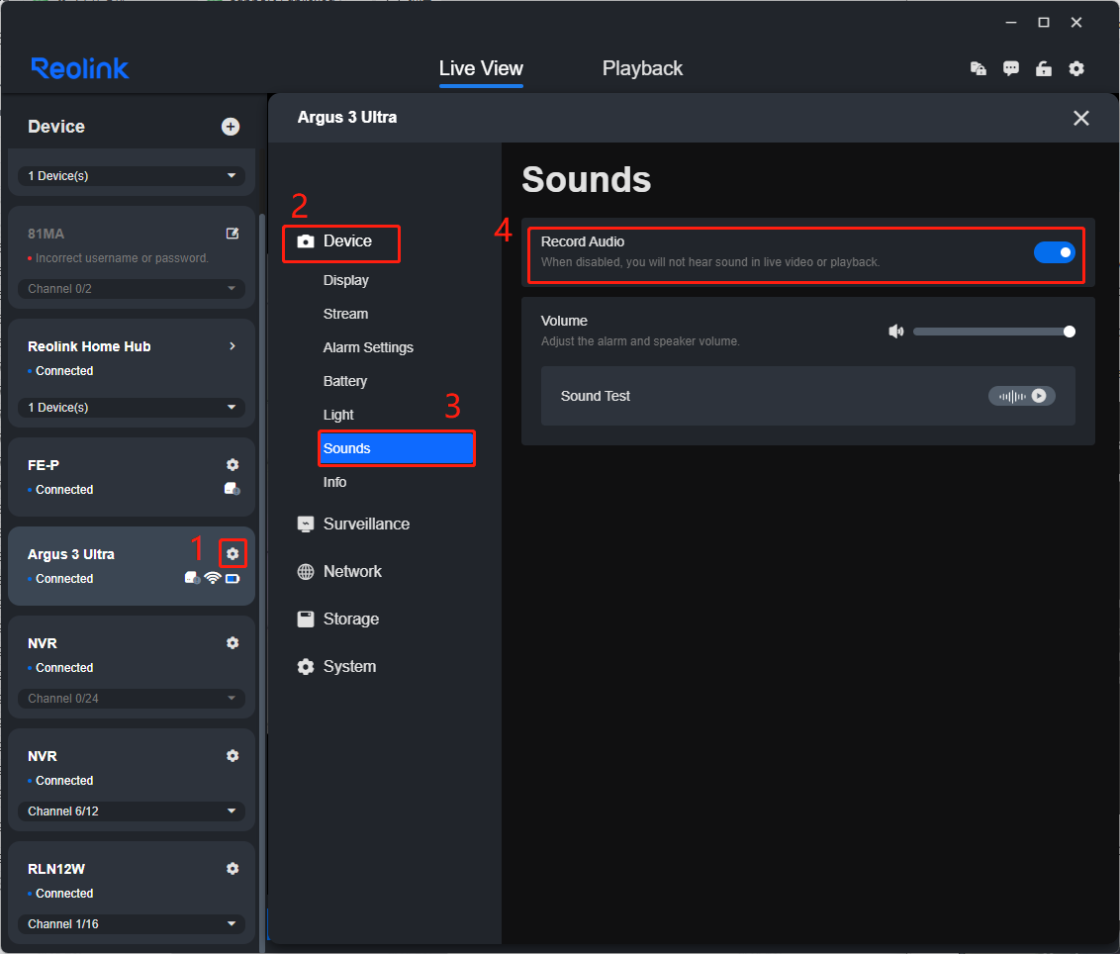This screenshot has height=954, width=1120.
Task: Minimize the Reolink window
Action: click(1011, 23)
